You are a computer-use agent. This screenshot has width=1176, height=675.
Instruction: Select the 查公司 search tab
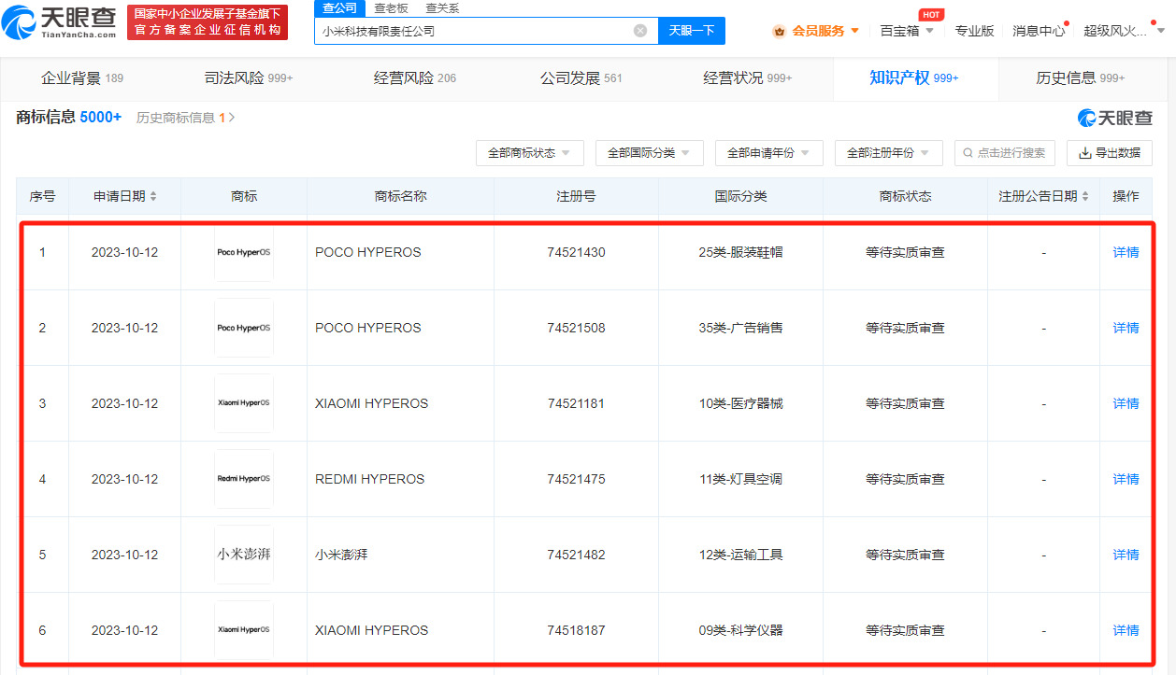338,7
